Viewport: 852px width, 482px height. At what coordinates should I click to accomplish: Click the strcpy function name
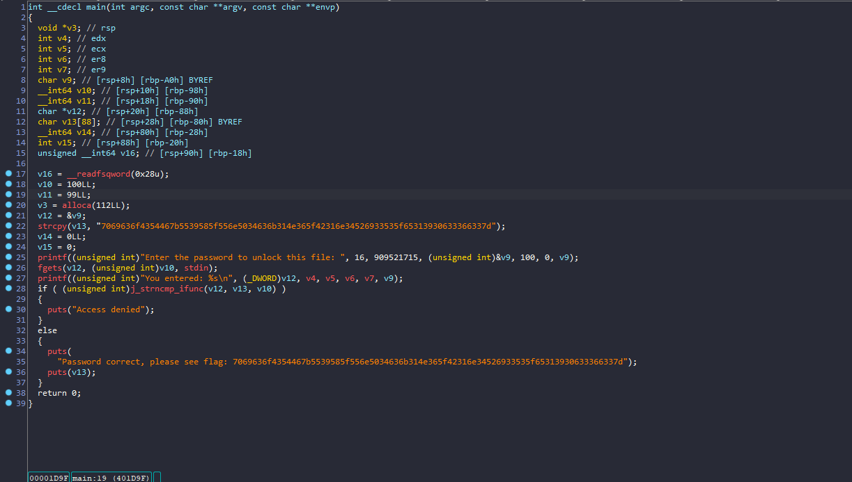click(x=52, y=226)
